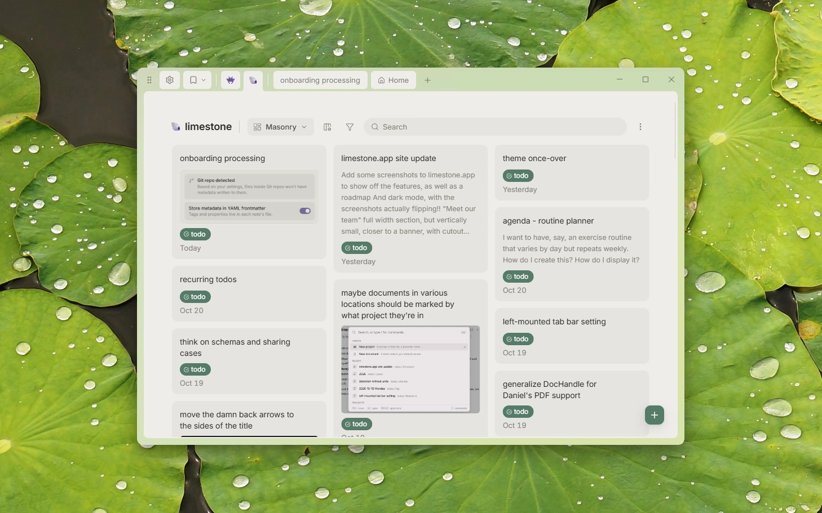Open the 'recurring todos' note title

coord(208,279)
